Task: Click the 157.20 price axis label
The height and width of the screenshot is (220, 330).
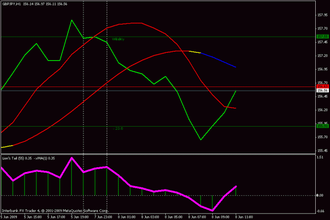Action: click(x=323, y=56)
